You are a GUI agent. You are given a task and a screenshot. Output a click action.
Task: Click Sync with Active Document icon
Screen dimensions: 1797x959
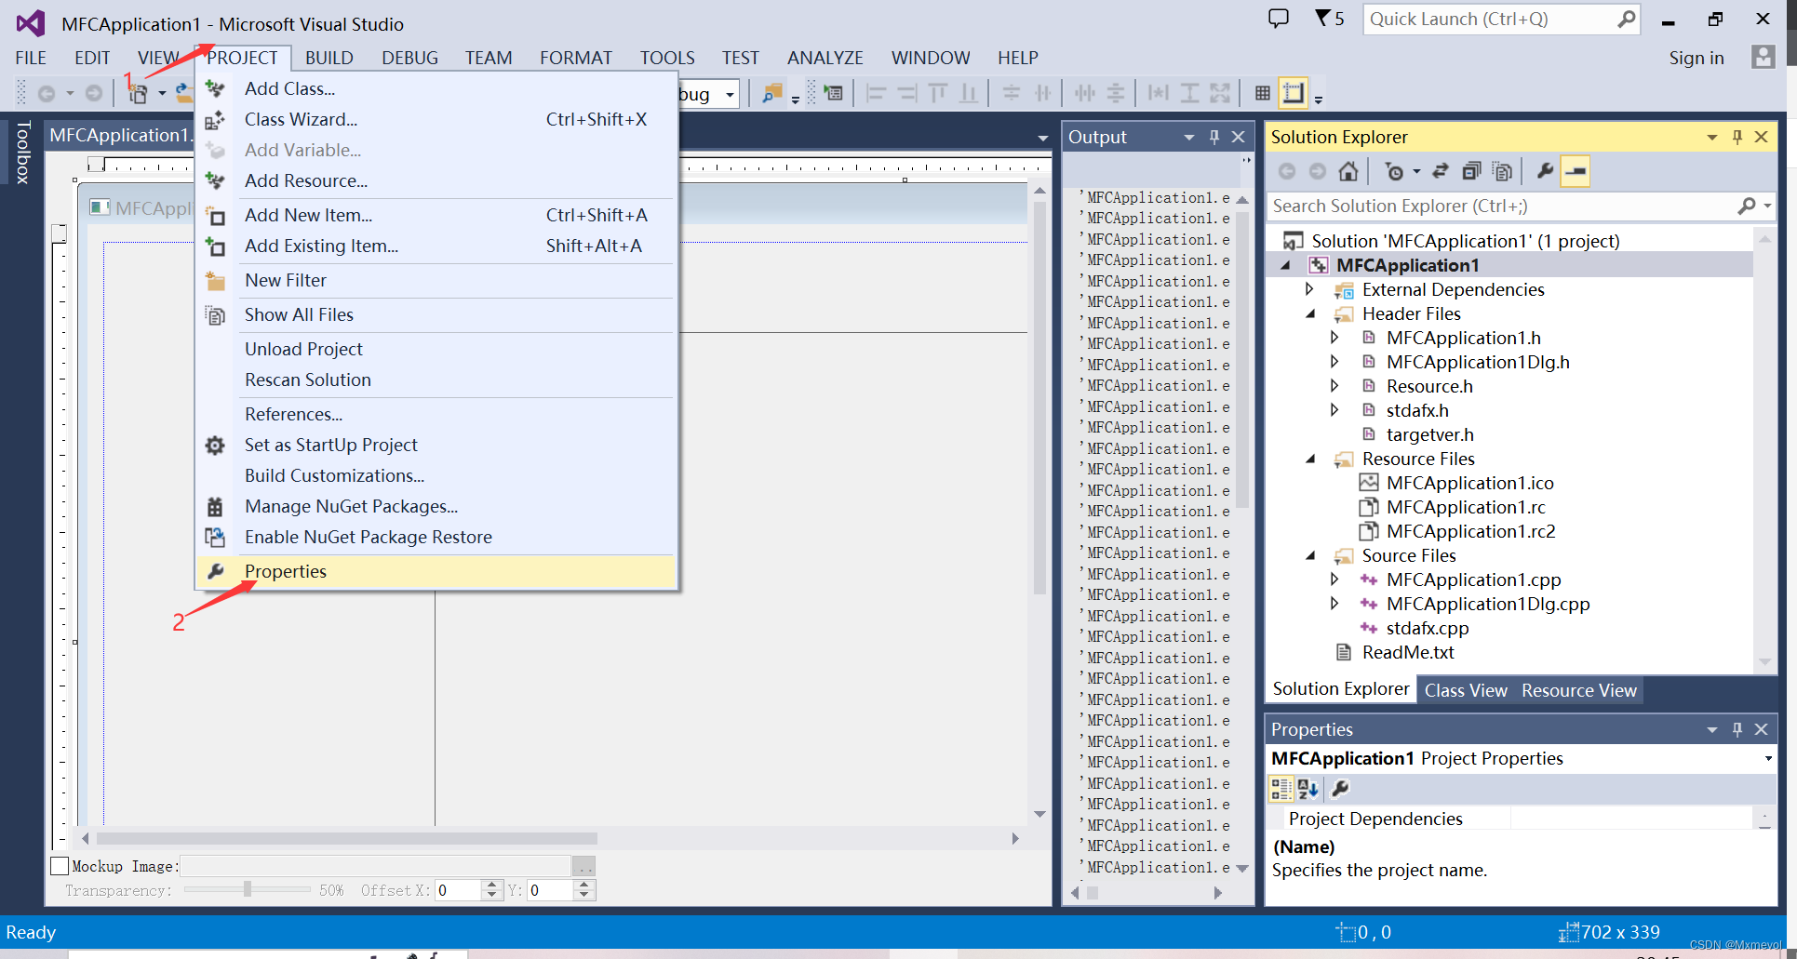(1440, 171)
